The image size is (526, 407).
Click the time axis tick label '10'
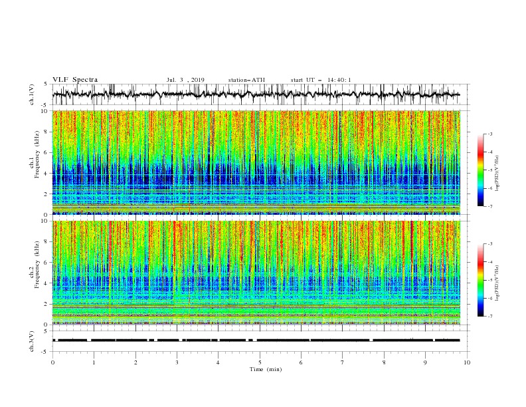[x=467, y=362]
